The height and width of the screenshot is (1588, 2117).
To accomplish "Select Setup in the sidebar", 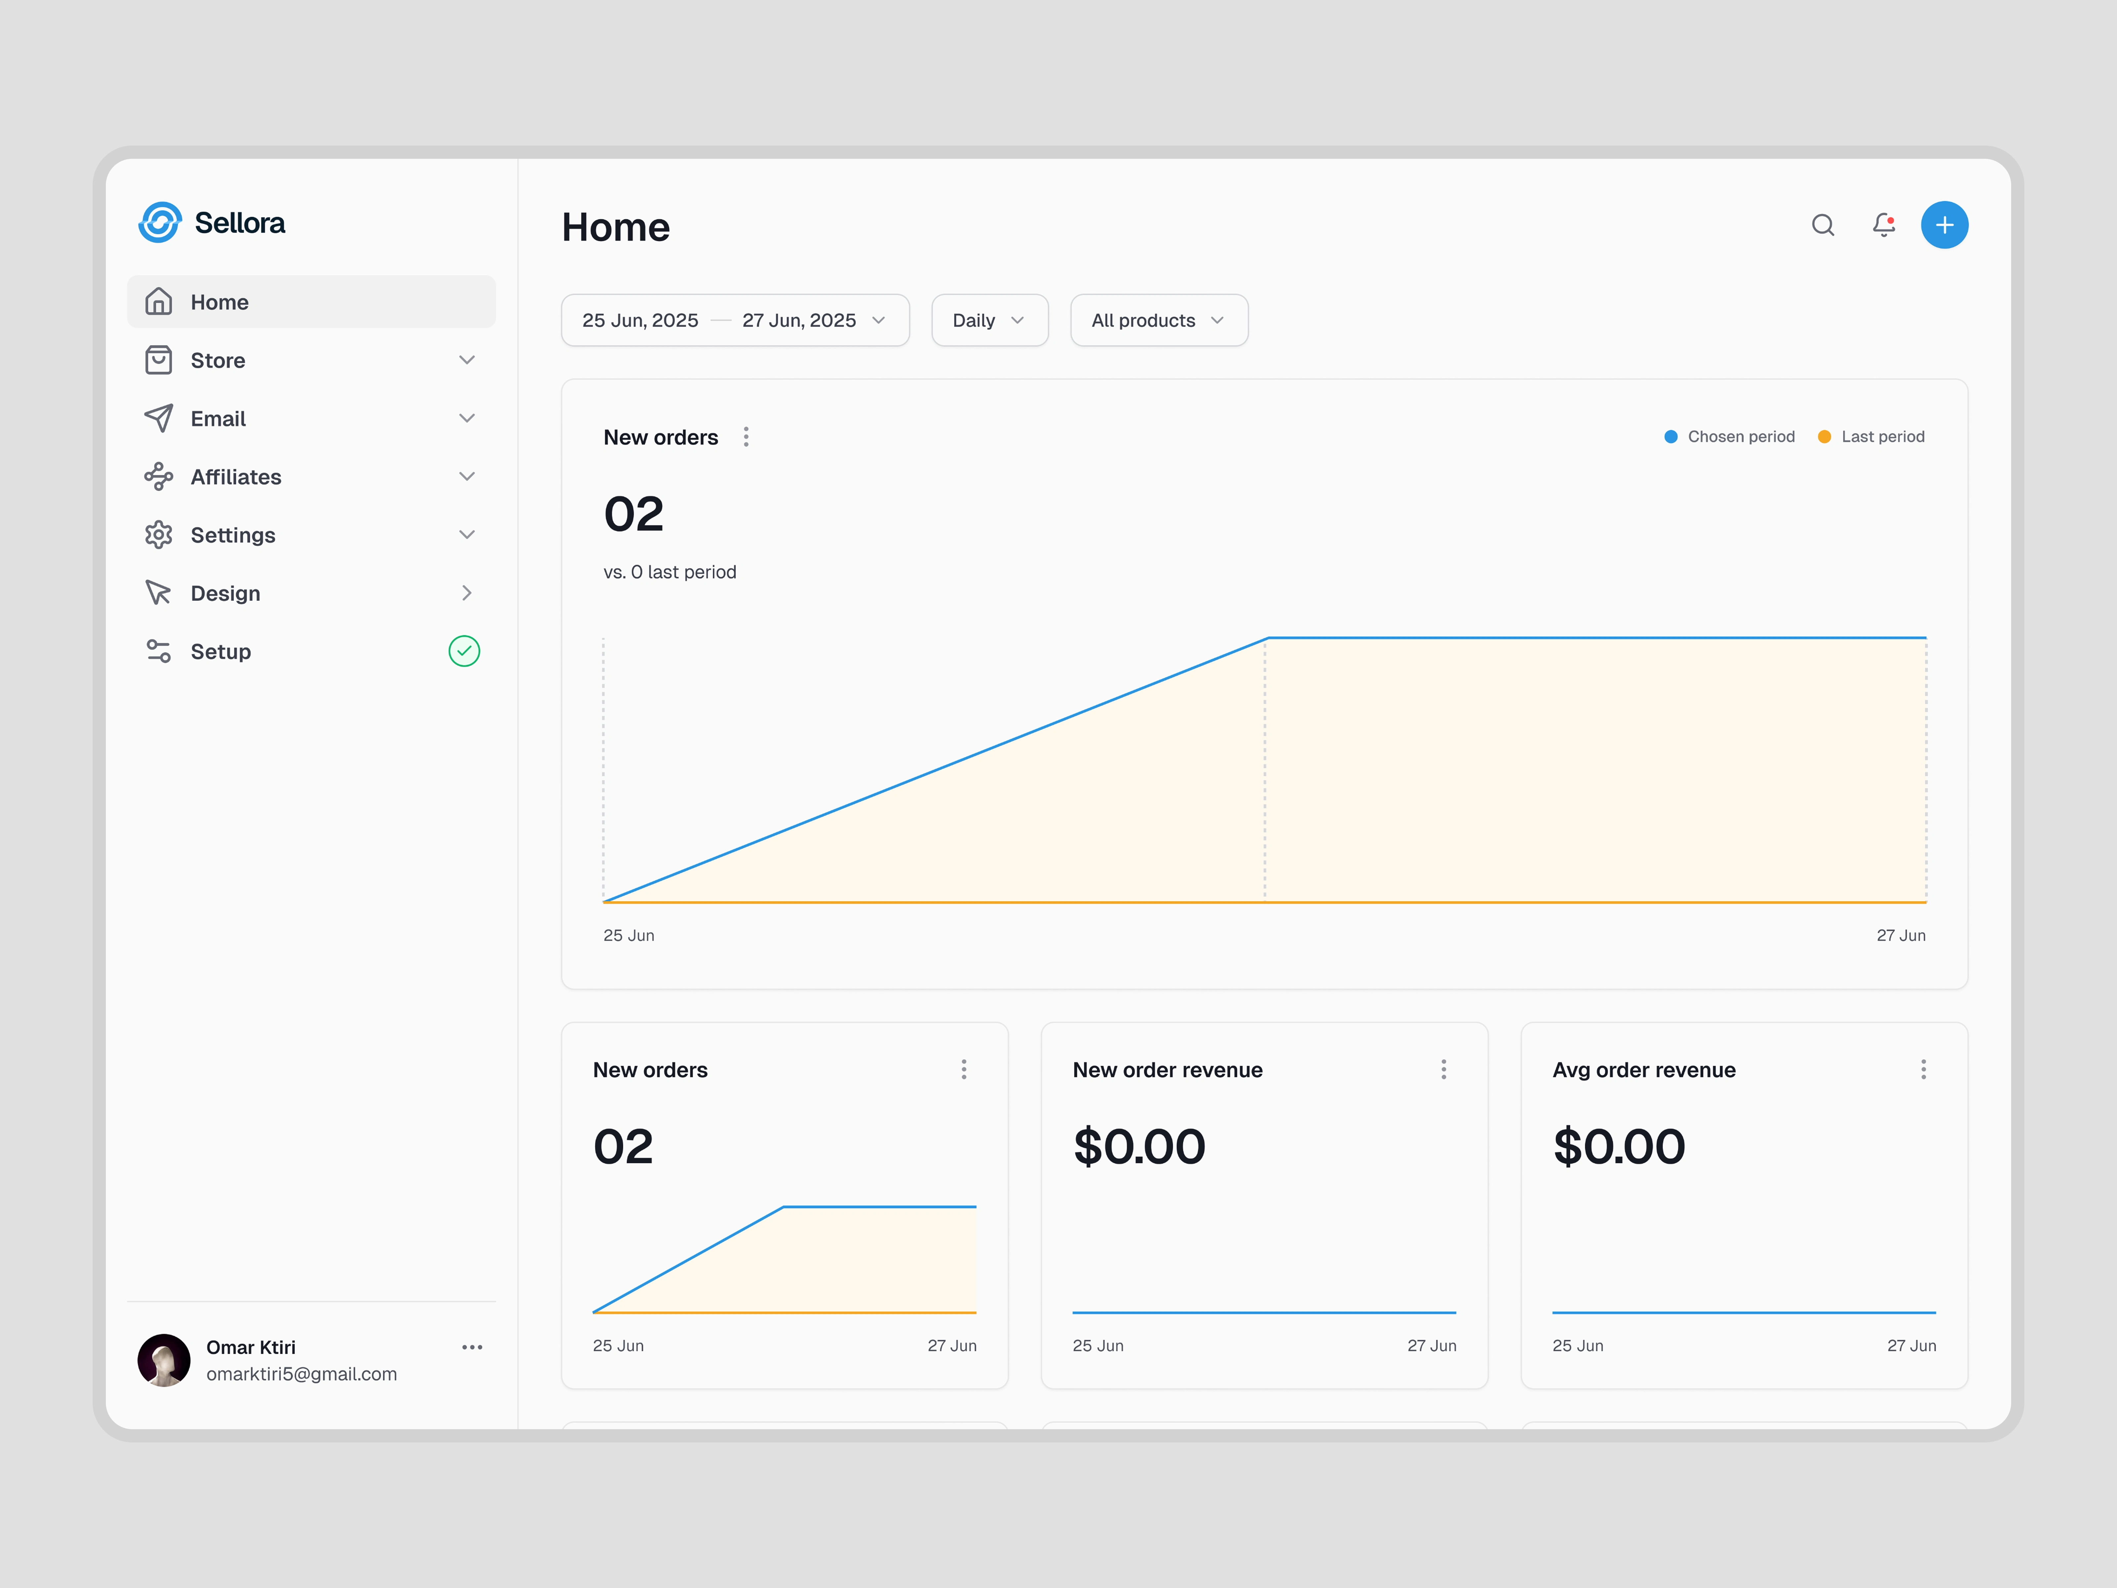I will click(221, 651).
